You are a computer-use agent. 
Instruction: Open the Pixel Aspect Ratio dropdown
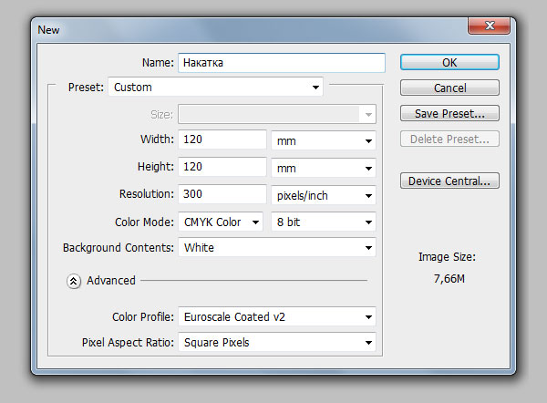277,343
